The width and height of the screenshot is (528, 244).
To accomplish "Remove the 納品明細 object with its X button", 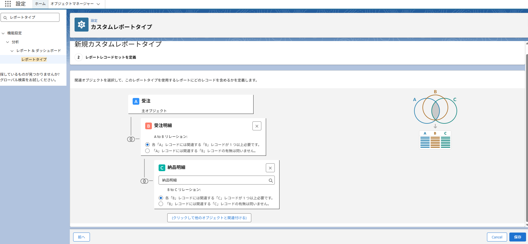I will coord(270,168).
